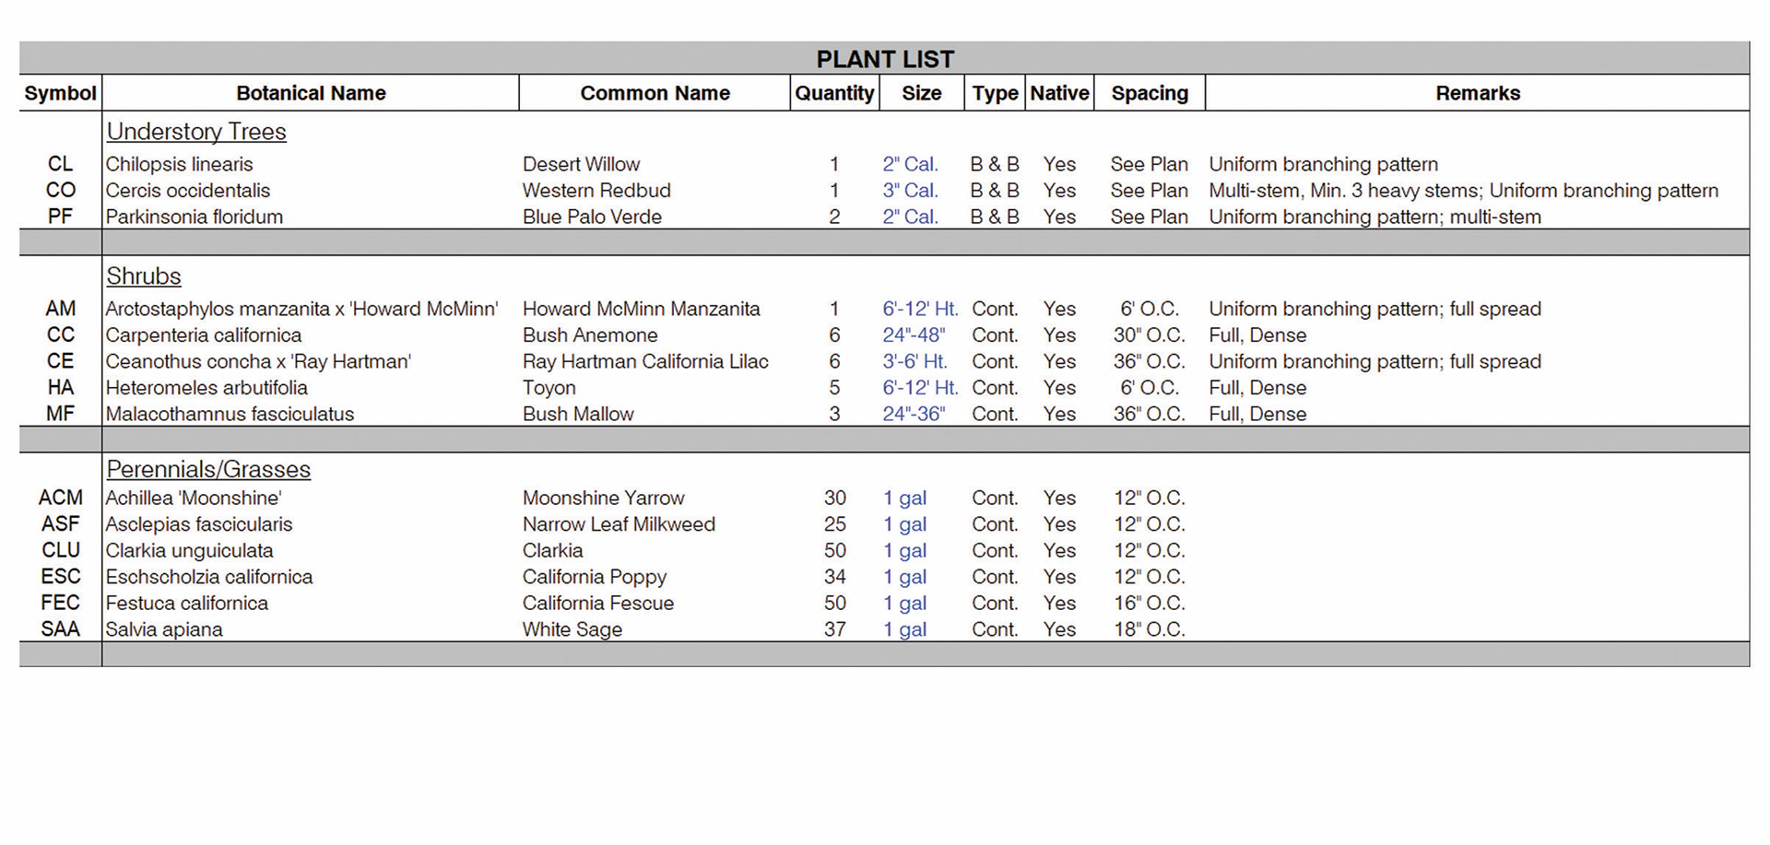Select the SAA symbol cell
This screenshot has width=1770, height=845.
point(60,629)
